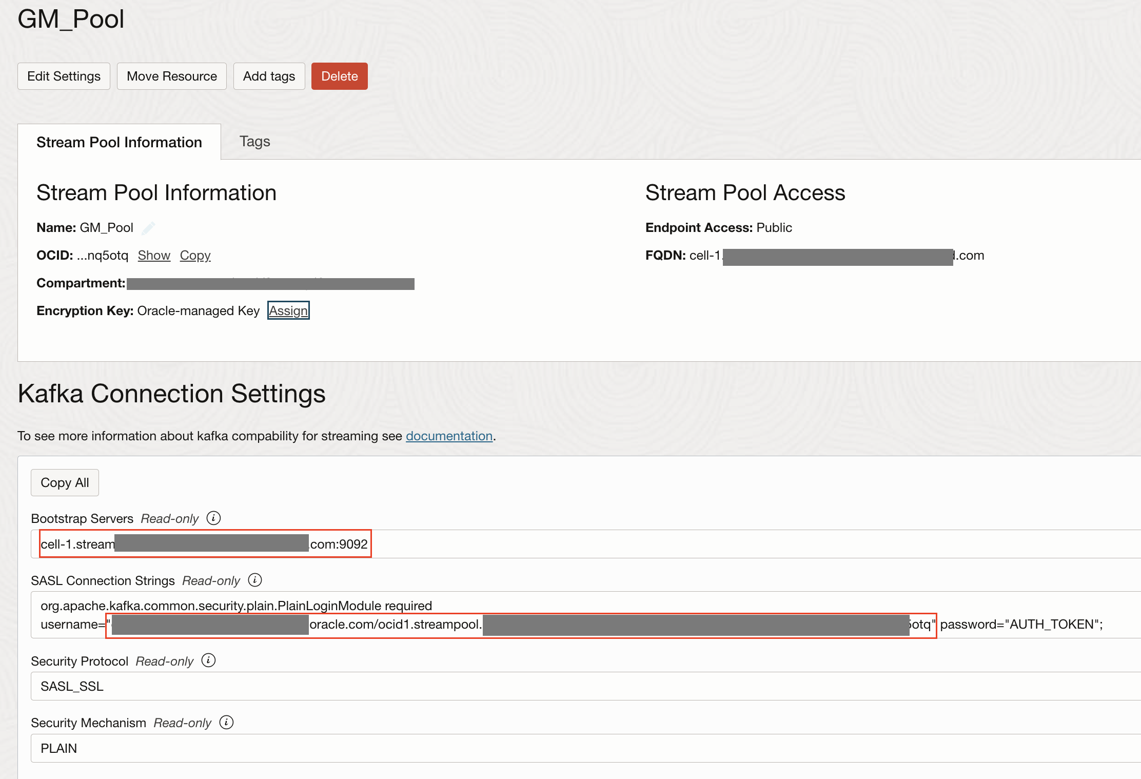Open the Bootstrap Servers info tooltip icon

coord(213,518)
